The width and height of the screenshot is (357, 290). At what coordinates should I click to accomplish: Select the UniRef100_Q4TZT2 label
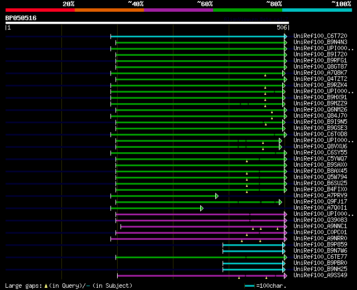pyautogui.click(x=320, y=79)
